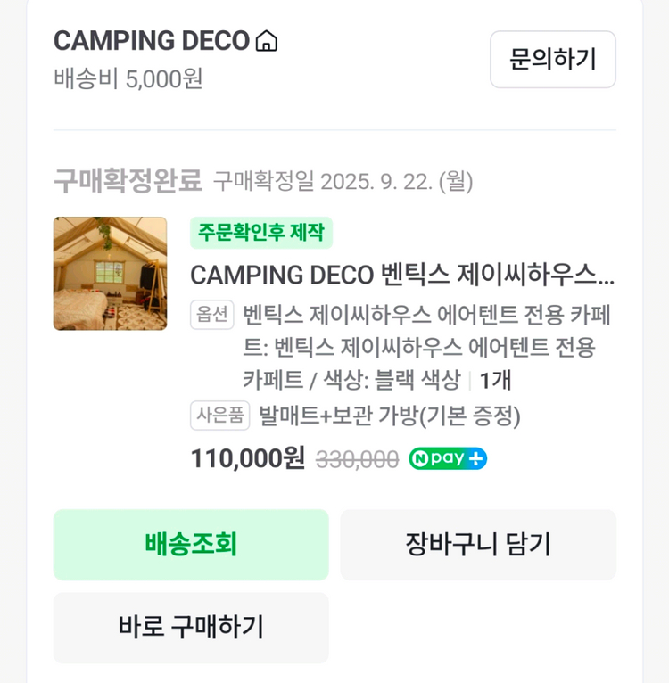Track the delivery with 배송조회

[191, 544]
